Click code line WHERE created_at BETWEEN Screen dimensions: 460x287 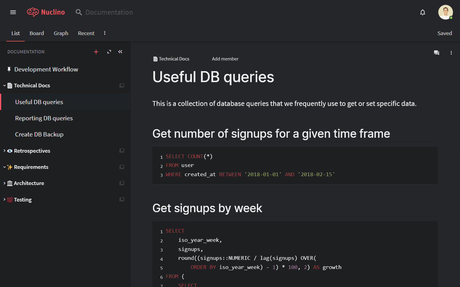(x=250, y=174)
